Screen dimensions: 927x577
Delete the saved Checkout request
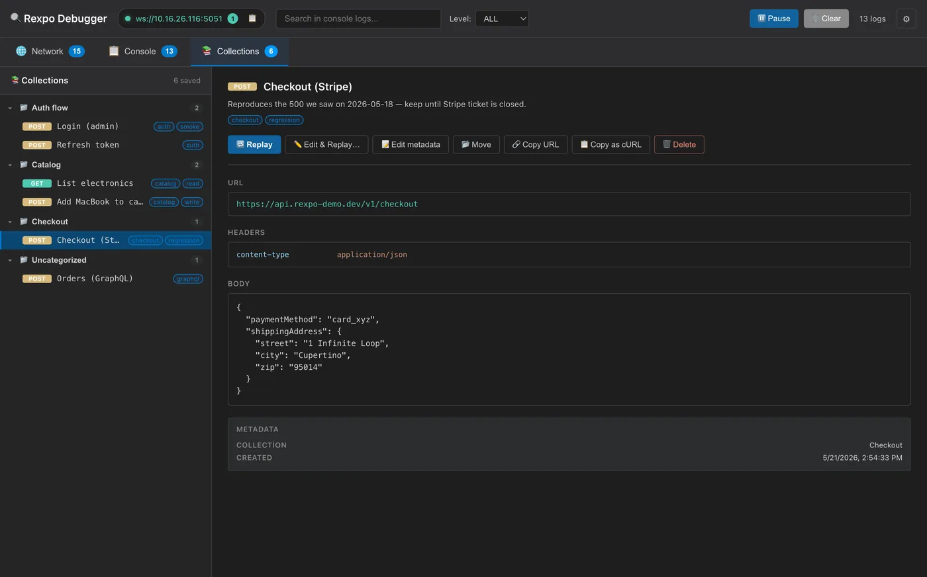click(679, 144)
